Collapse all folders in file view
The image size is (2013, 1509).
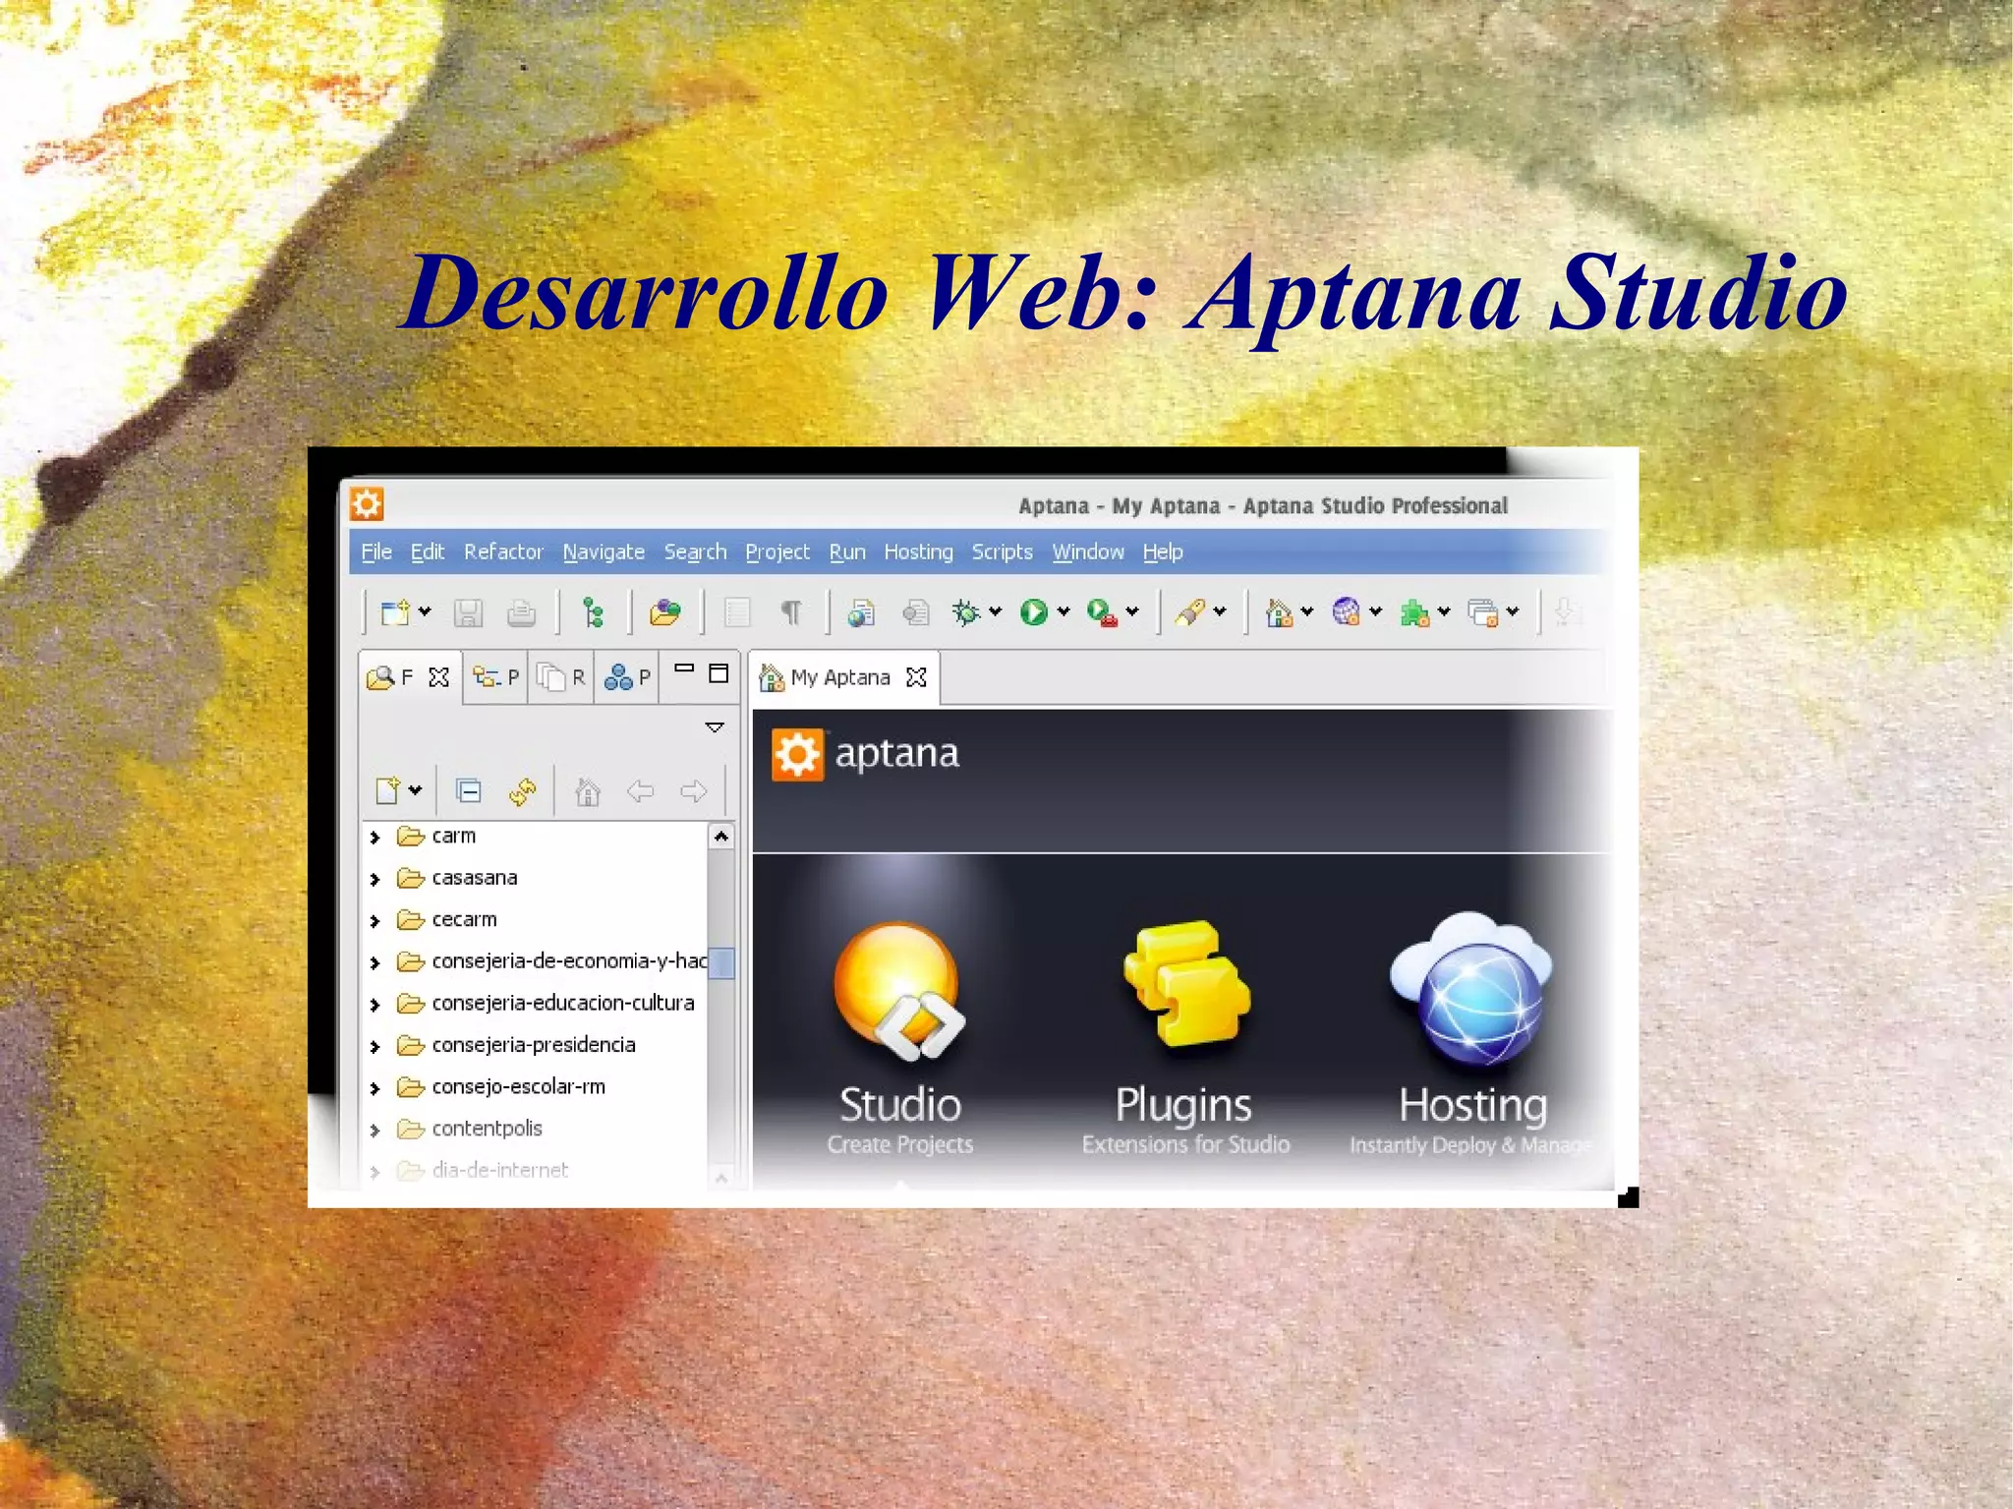pyautogui.click(x=469, y=790)
